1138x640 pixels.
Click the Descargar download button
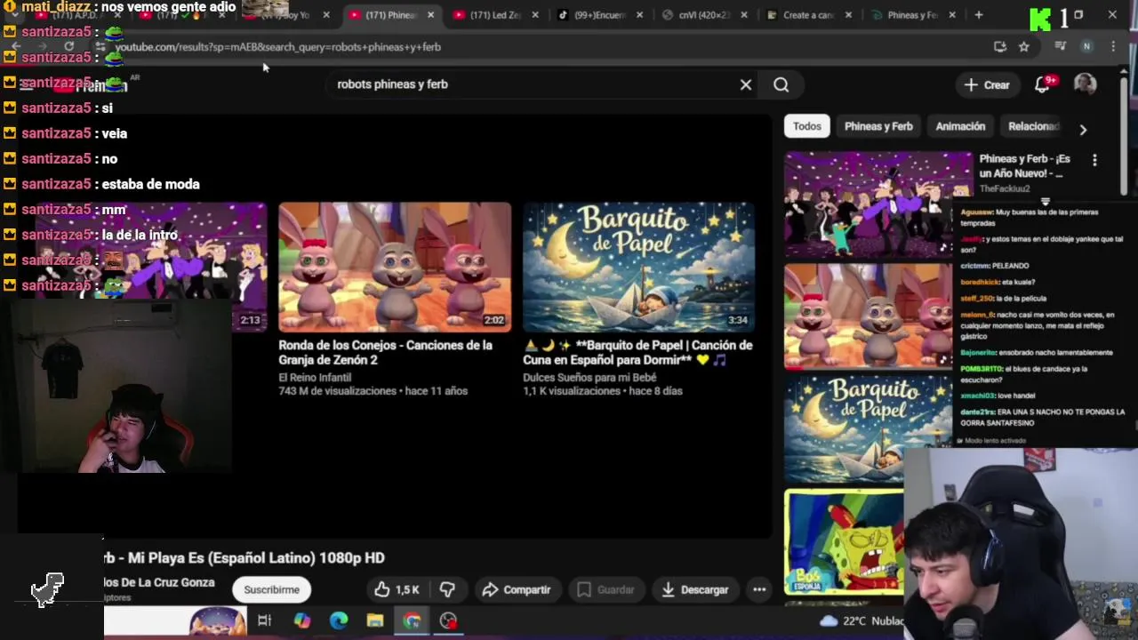695,589
